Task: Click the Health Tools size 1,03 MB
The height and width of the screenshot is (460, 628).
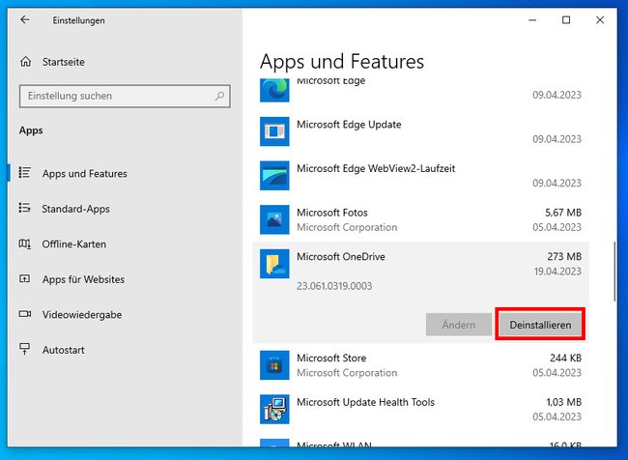Action: pos(564,402)
